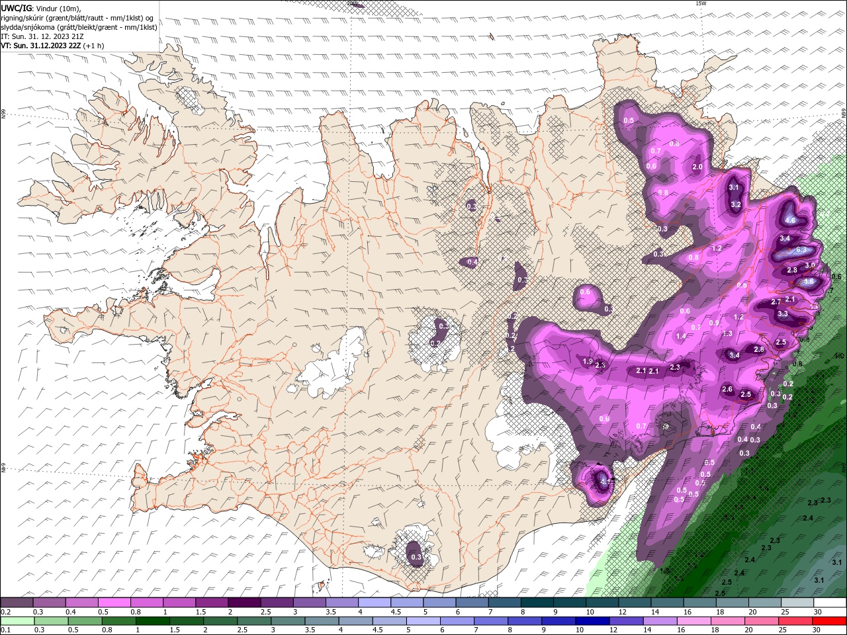Click the '0.1' label in lower legend
This screenshot has height=635, width=847.
[5, 630]
